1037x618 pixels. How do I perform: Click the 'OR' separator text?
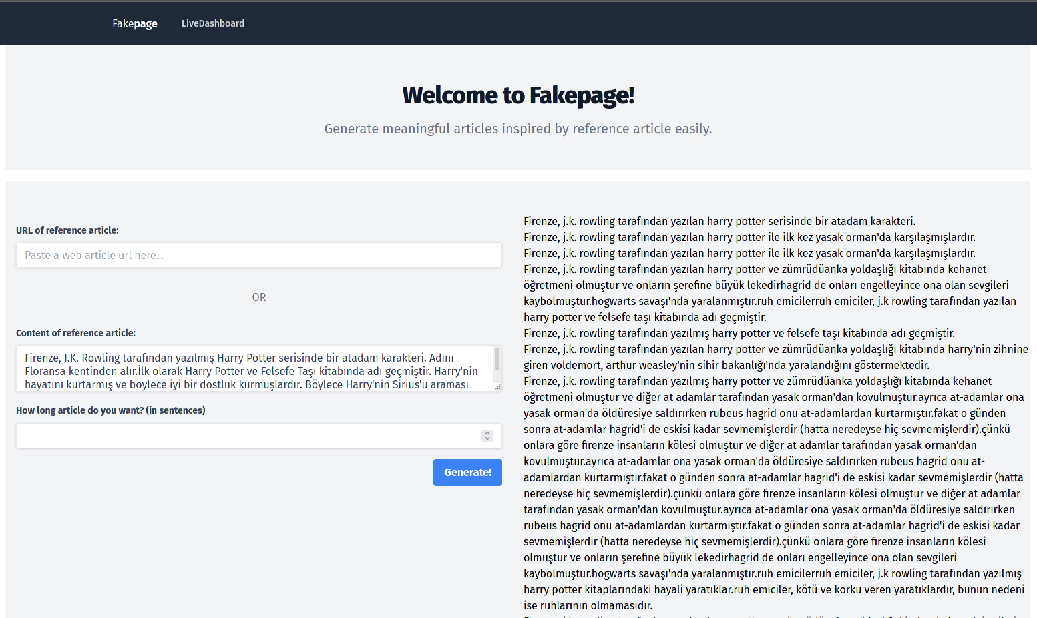[x=259, y=297]
